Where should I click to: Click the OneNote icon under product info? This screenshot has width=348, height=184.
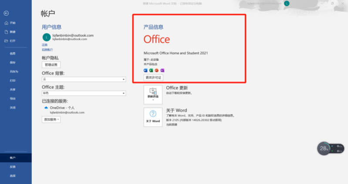pyautogui.click(x=162, y=70)
